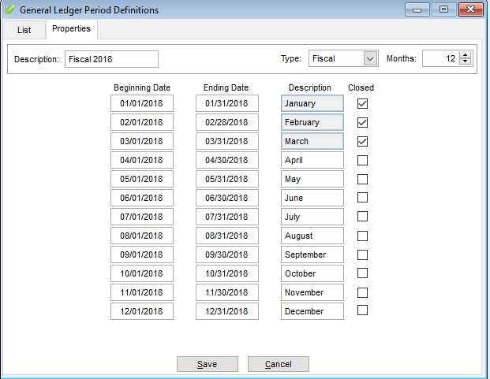The width and height of the screenshot is (490, 379).
Task: Increase Months with the up arrow
Action: click(465, 55)
